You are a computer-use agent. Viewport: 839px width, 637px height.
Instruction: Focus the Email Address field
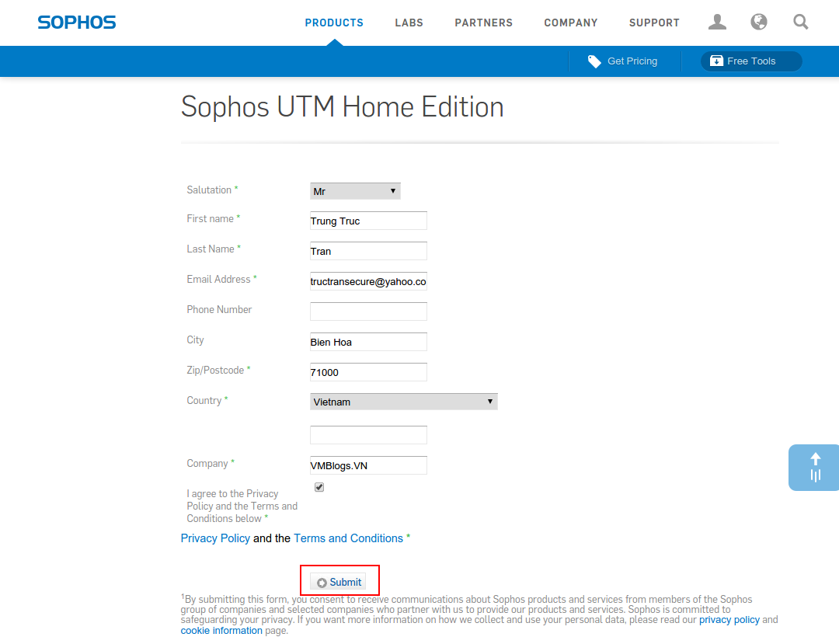(x=368, y=281)
